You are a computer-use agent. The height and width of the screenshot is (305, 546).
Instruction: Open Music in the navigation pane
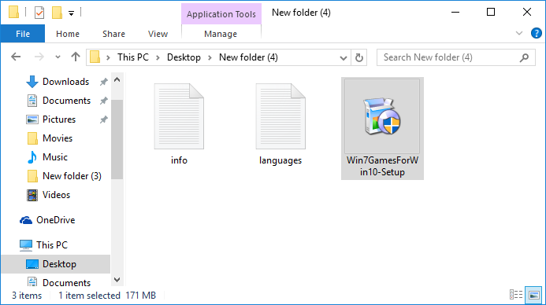point(55,157)
